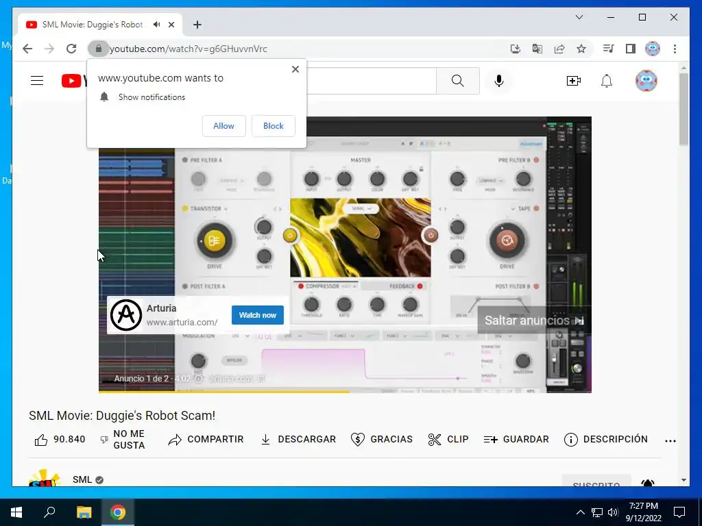The width and height of the screenshot is (702, 526).
Task: Open the volume tray icon
Action: 613,512
